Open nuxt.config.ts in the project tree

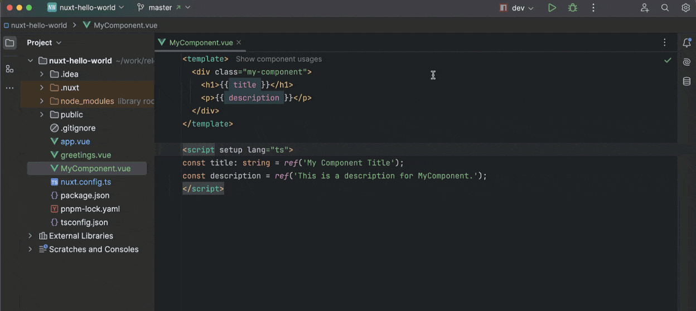coord(85,182)
